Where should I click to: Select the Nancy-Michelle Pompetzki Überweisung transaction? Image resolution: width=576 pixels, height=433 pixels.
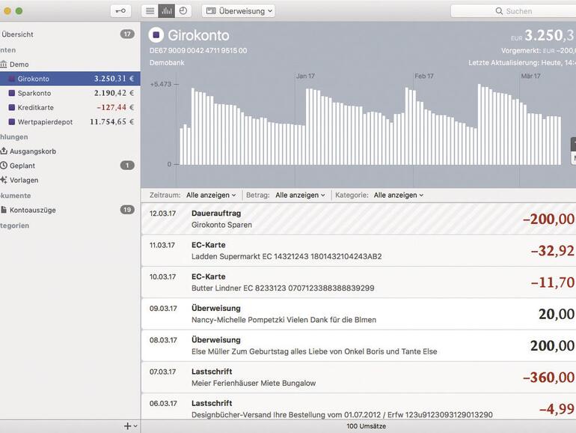click(358, 314)
